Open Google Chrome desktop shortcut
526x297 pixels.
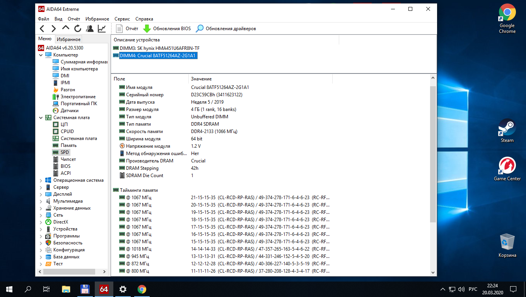pyautogui.click(x=507, y=18)
